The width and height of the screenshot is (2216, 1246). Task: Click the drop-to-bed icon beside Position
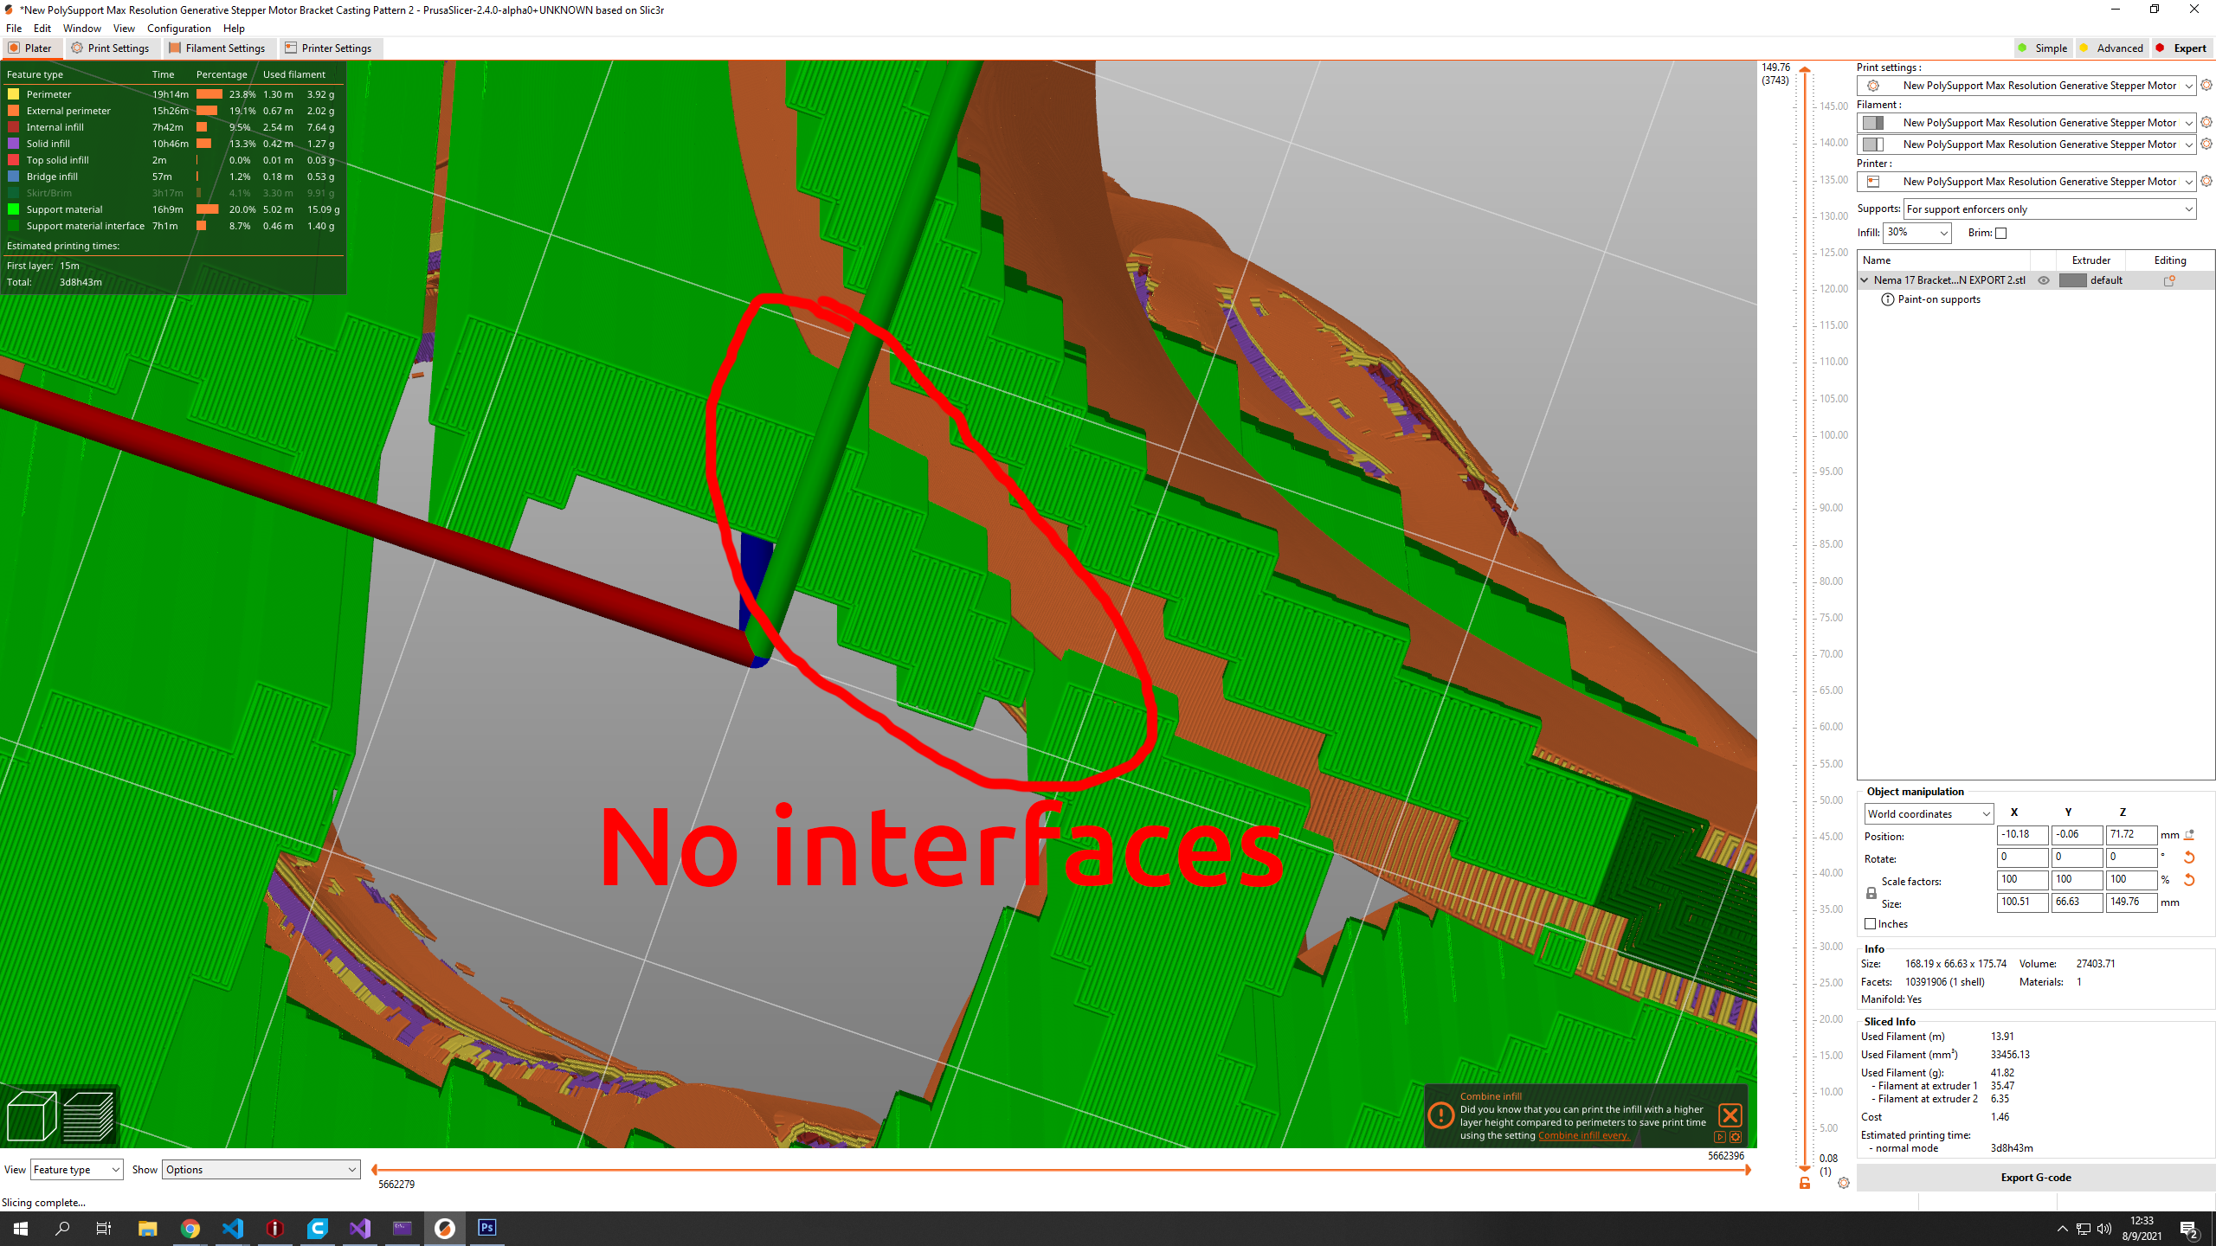coord(2189,835)
